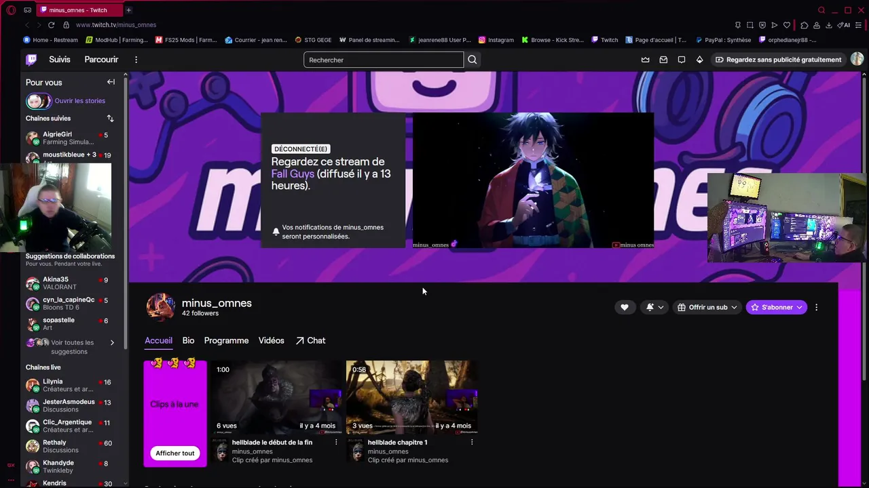
Task: Switch to the Accueil tab
Action: 158,340
